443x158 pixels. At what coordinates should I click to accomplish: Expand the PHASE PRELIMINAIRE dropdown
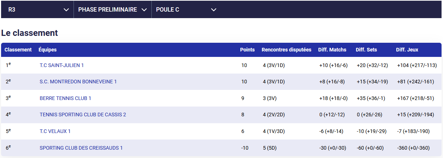pyautogui.click(x=113, y=10)
